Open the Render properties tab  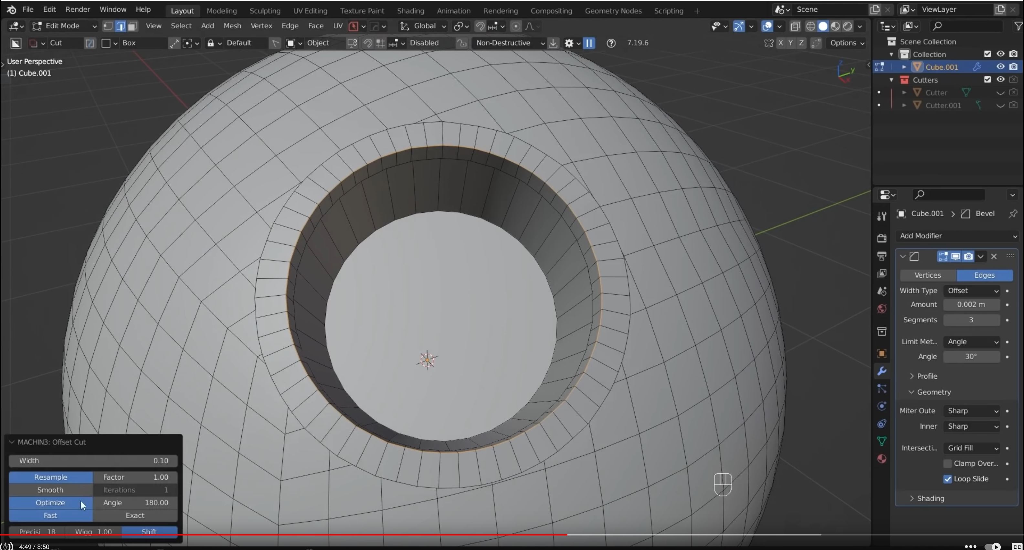coord(882,238)
